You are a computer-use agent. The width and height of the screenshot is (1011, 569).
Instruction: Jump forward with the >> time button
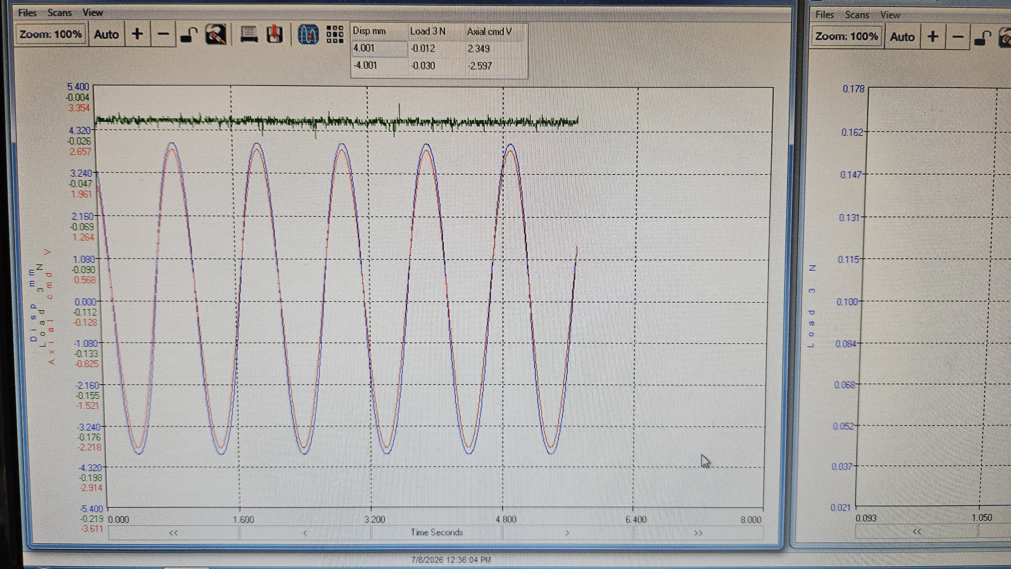point(698,533)
